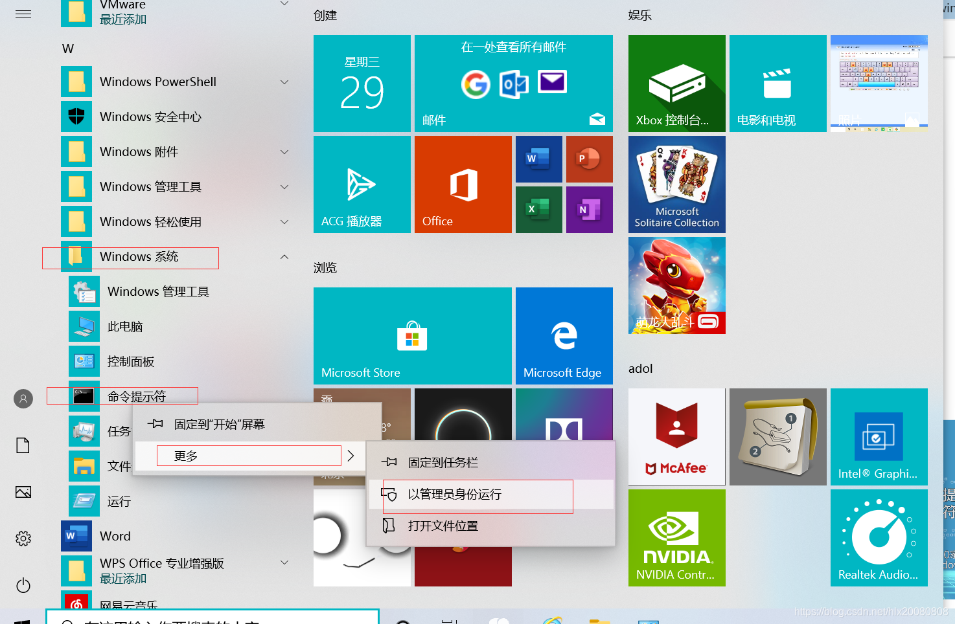
Task: Jump to letter W section header
Action: 68,49
